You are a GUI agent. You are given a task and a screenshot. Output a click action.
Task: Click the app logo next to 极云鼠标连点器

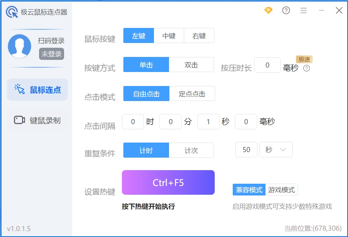click(x=12, y=12)
